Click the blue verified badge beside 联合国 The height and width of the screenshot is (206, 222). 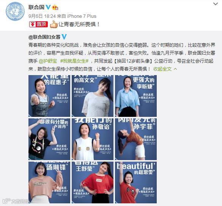(x=48, y=7)
